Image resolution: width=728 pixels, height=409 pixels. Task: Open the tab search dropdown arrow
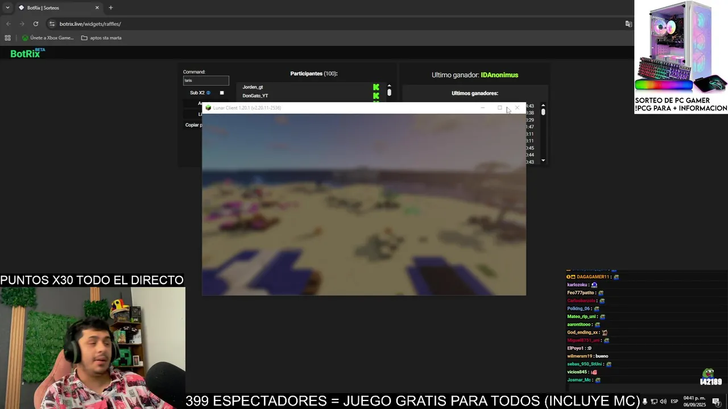point(7,8)
